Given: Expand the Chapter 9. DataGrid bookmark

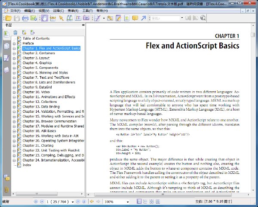Looking at the screenshot, I should 14,88.
